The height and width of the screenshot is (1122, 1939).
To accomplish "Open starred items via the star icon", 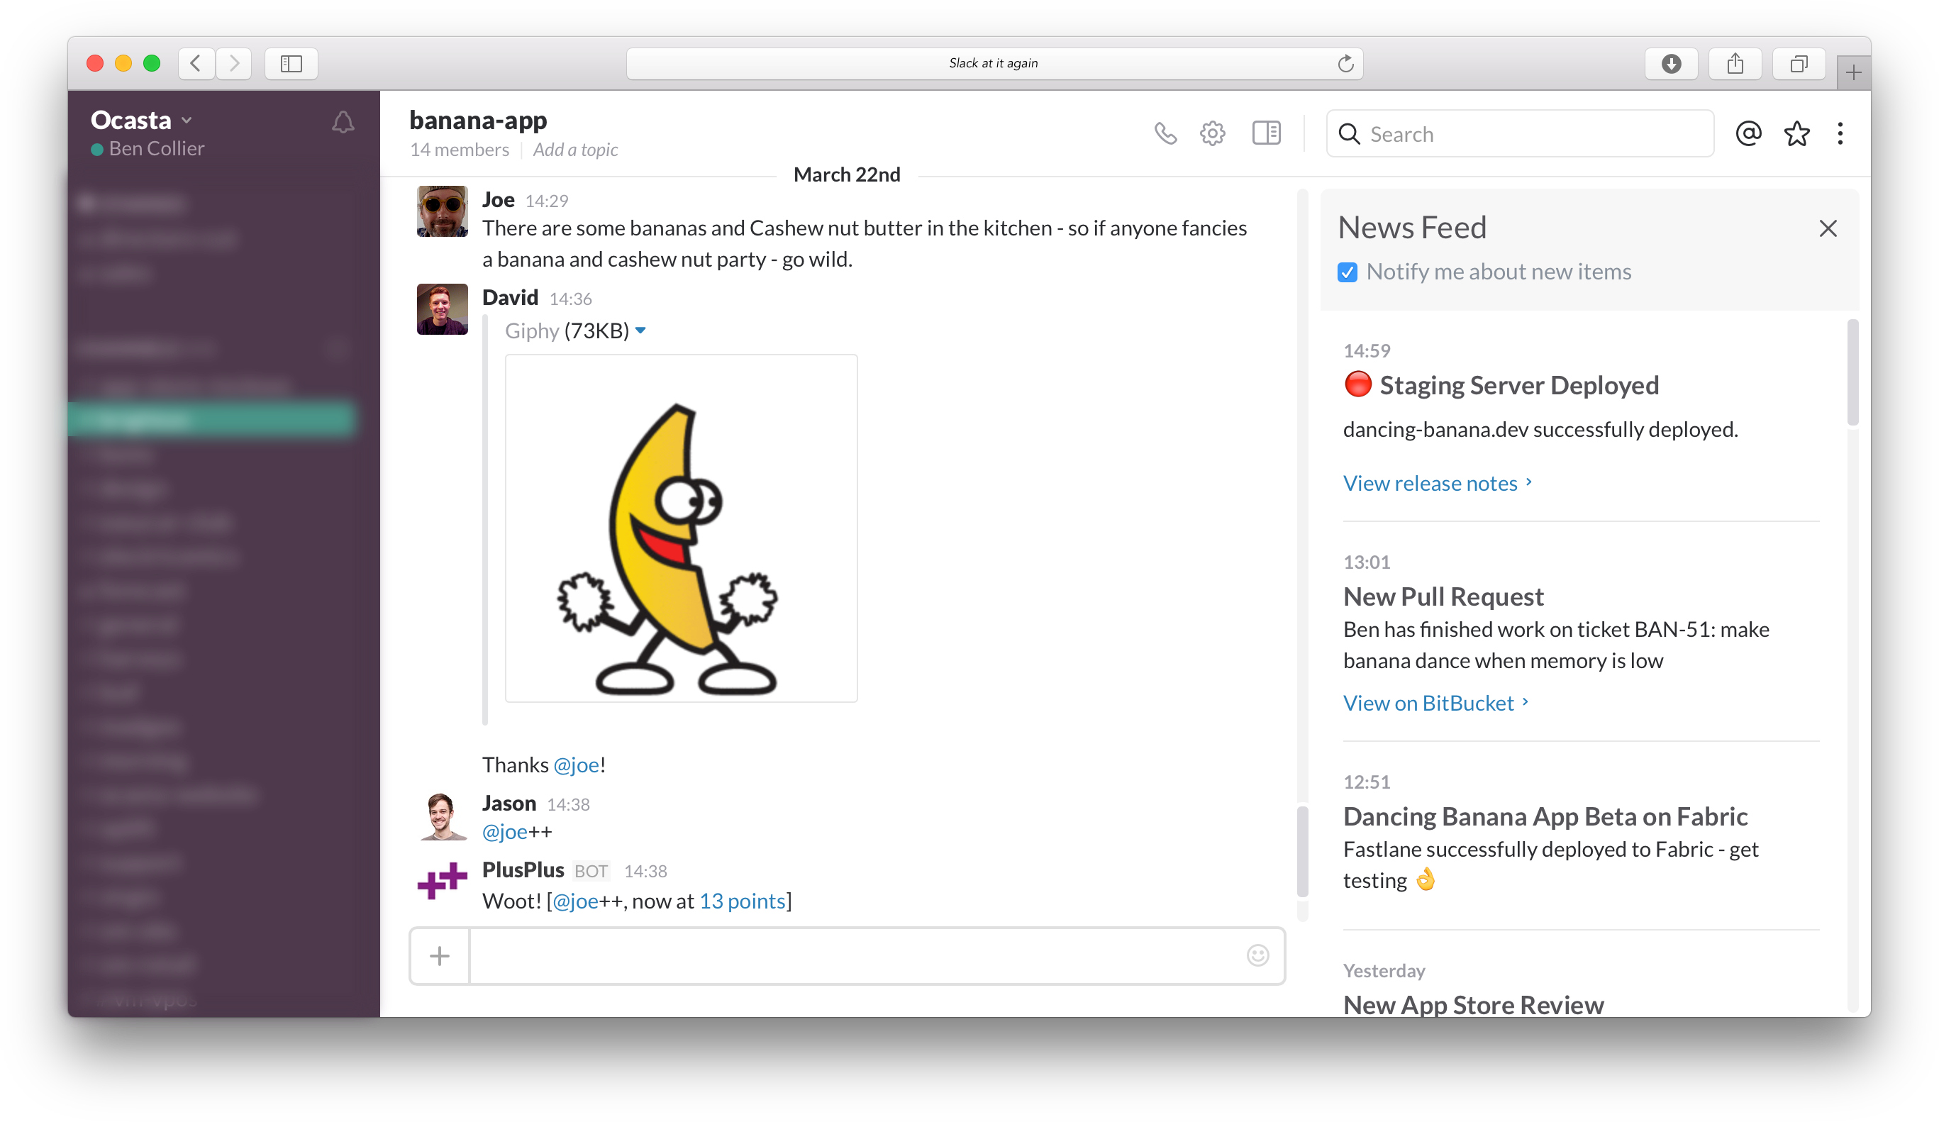I will pyautogui.click(x=1796, y=133).
